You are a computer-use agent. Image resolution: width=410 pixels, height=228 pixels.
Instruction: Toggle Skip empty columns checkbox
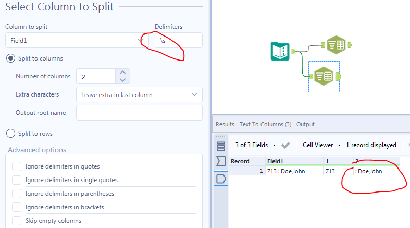[x=17, y=221]
